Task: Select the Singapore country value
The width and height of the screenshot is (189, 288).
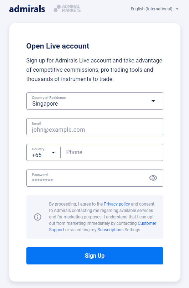Action: coord(45,103)
